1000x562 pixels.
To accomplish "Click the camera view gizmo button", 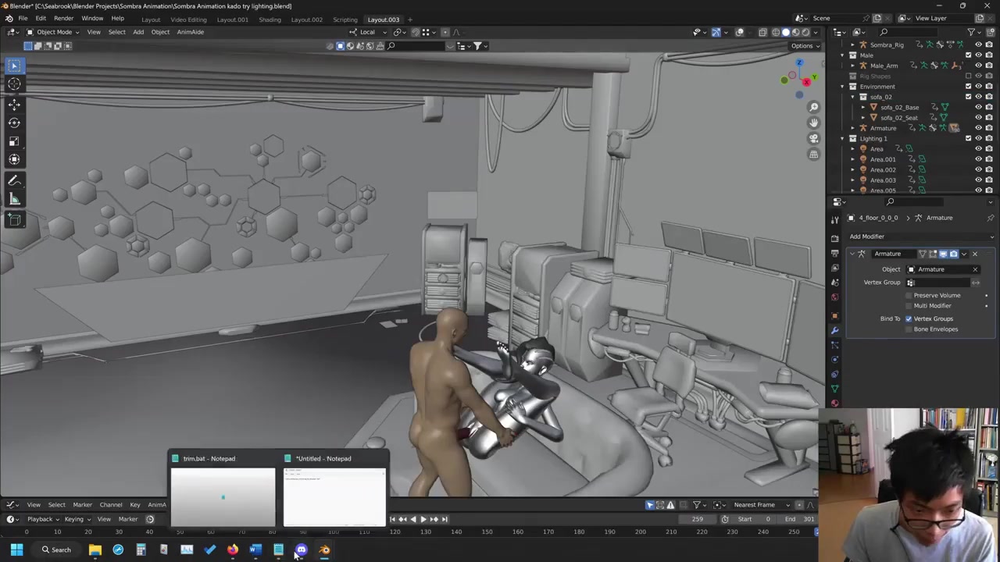I will [813, 138].
